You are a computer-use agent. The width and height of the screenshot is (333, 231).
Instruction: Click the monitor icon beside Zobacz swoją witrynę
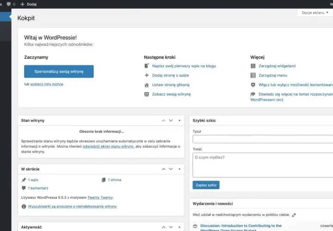click(x=147, y=94)
